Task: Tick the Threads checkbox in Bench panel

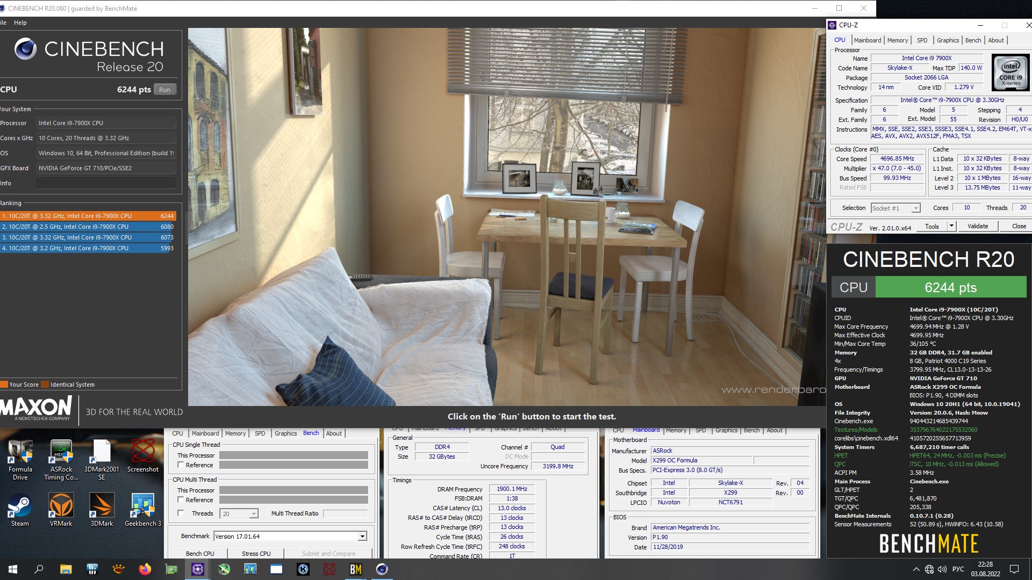Action: coord(181,513)
